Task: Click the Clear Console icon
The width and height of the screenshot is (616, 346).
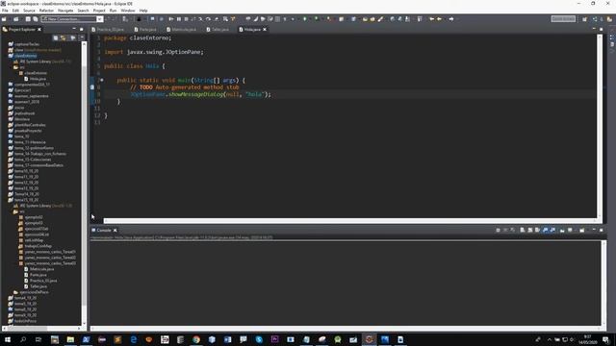Action: (522, 231)
